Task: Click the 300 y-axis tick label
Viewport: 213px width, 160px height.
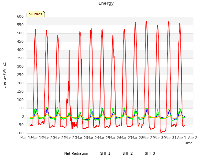Action: [20, 67]
